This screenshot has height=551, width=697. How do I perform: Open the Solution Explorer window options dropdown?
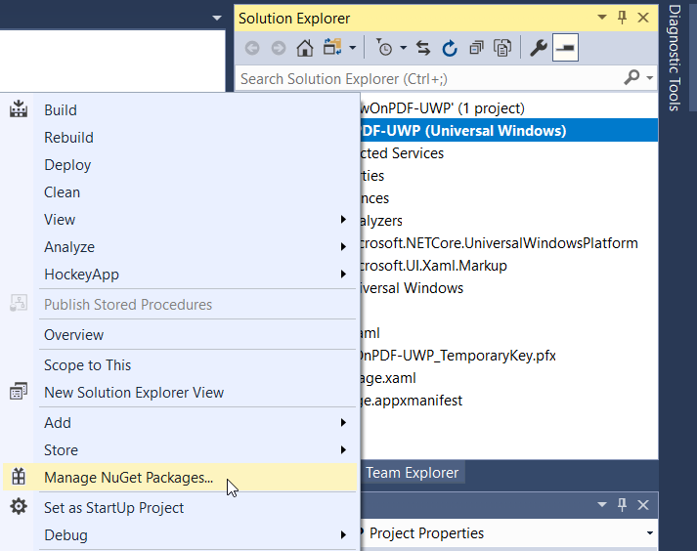click(x=600, y=18)
